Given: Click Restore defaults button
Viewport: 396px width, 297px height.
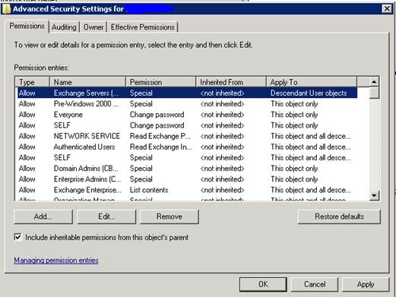Looking at the screenshot, I should click(x=339, y=216).
